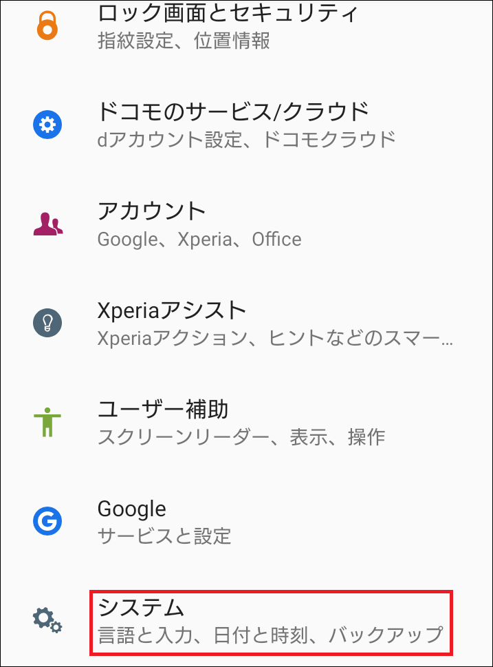Tap the system gear icon at bottom left

pos(47,620)
